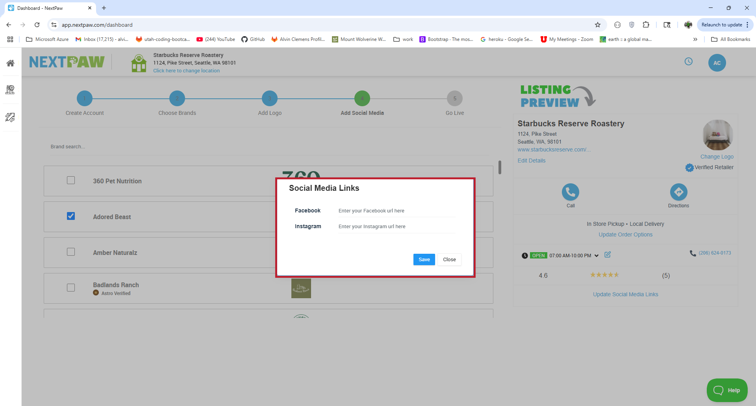The image size is (756, 406).
Task: Open the home icon in left sidebar
Action: point(11,63)
